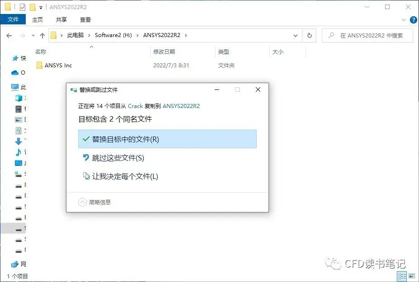The width and height of the screenshot is (419, 282).
Task: Go forward with the forward arrow
Action: (23, 36)
